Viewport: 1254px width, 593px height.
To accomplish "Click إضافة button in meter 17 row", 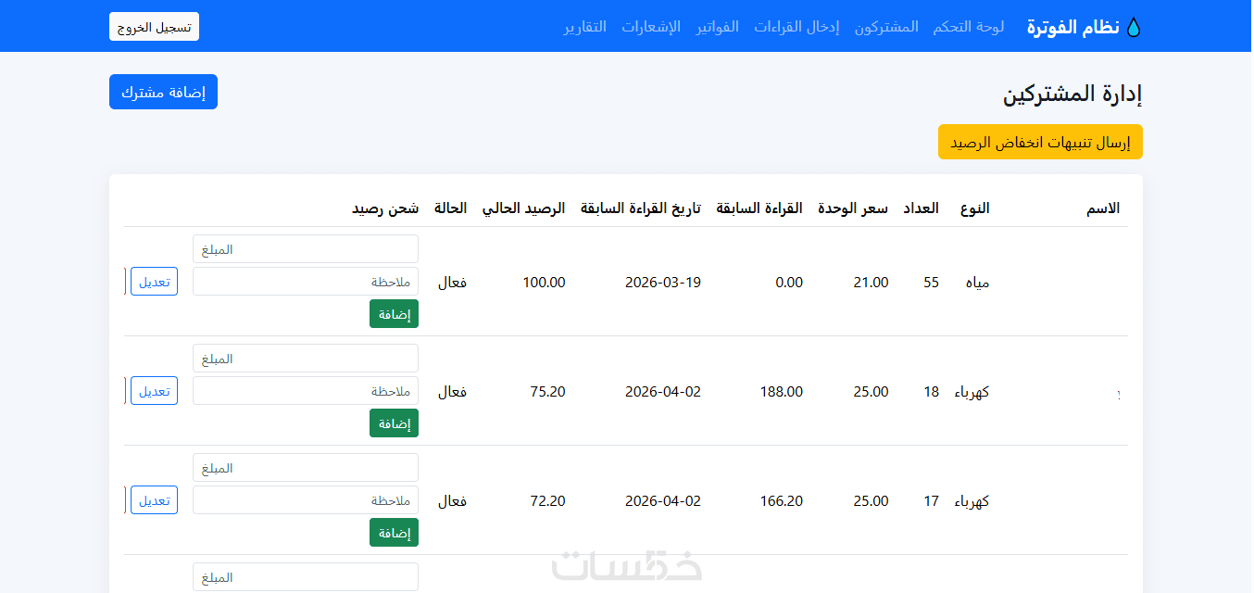I will [x=394, y=533].
